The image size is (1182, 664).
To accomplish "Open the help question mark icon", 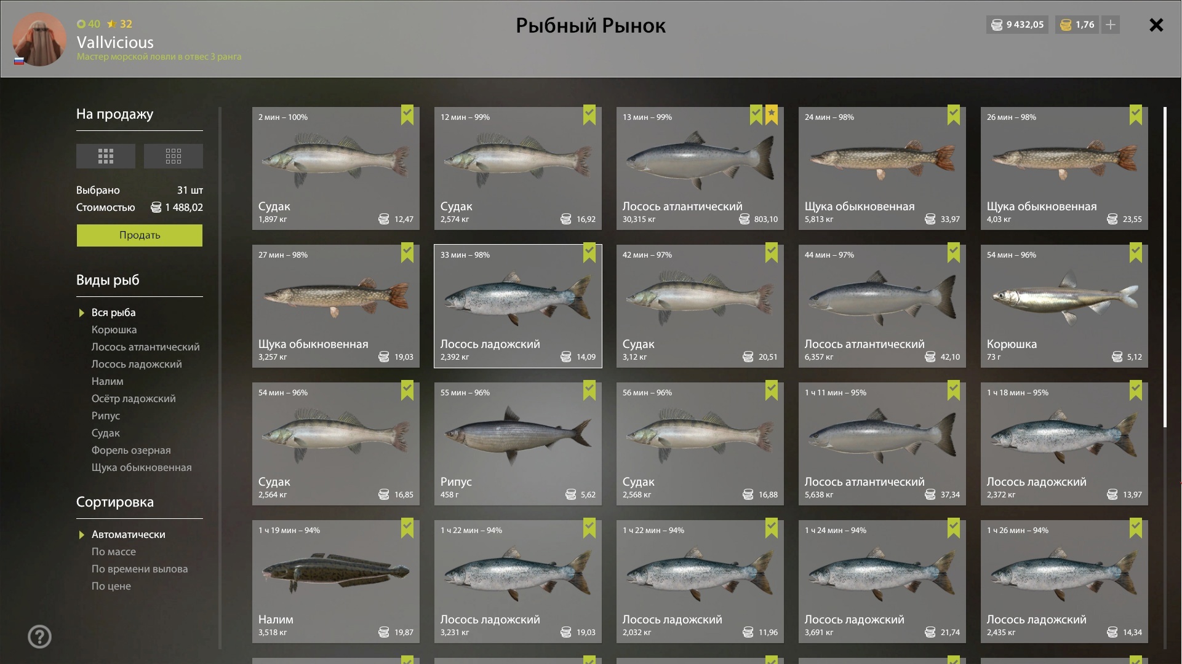I will click(x=40, y=637).
